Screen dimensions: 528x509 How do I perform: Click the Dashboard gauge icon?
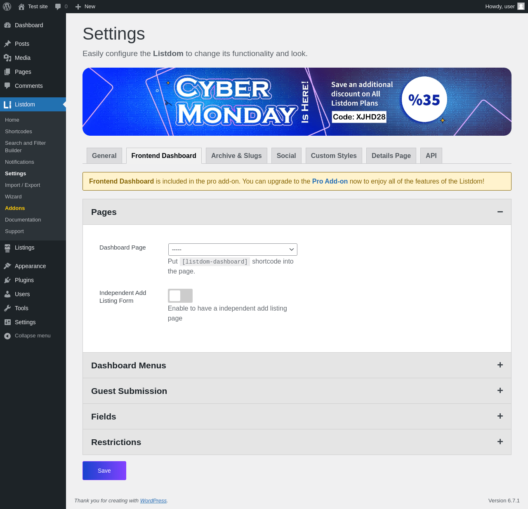click(7, 25)
